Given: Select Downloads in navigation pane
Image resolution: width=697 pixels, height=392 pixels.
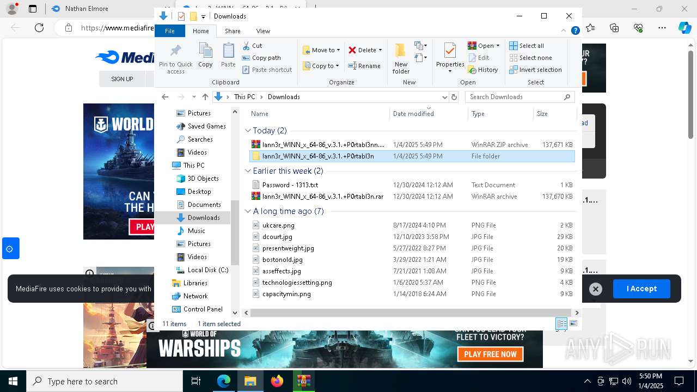Looking at the screenshot, I should (204, 218).
